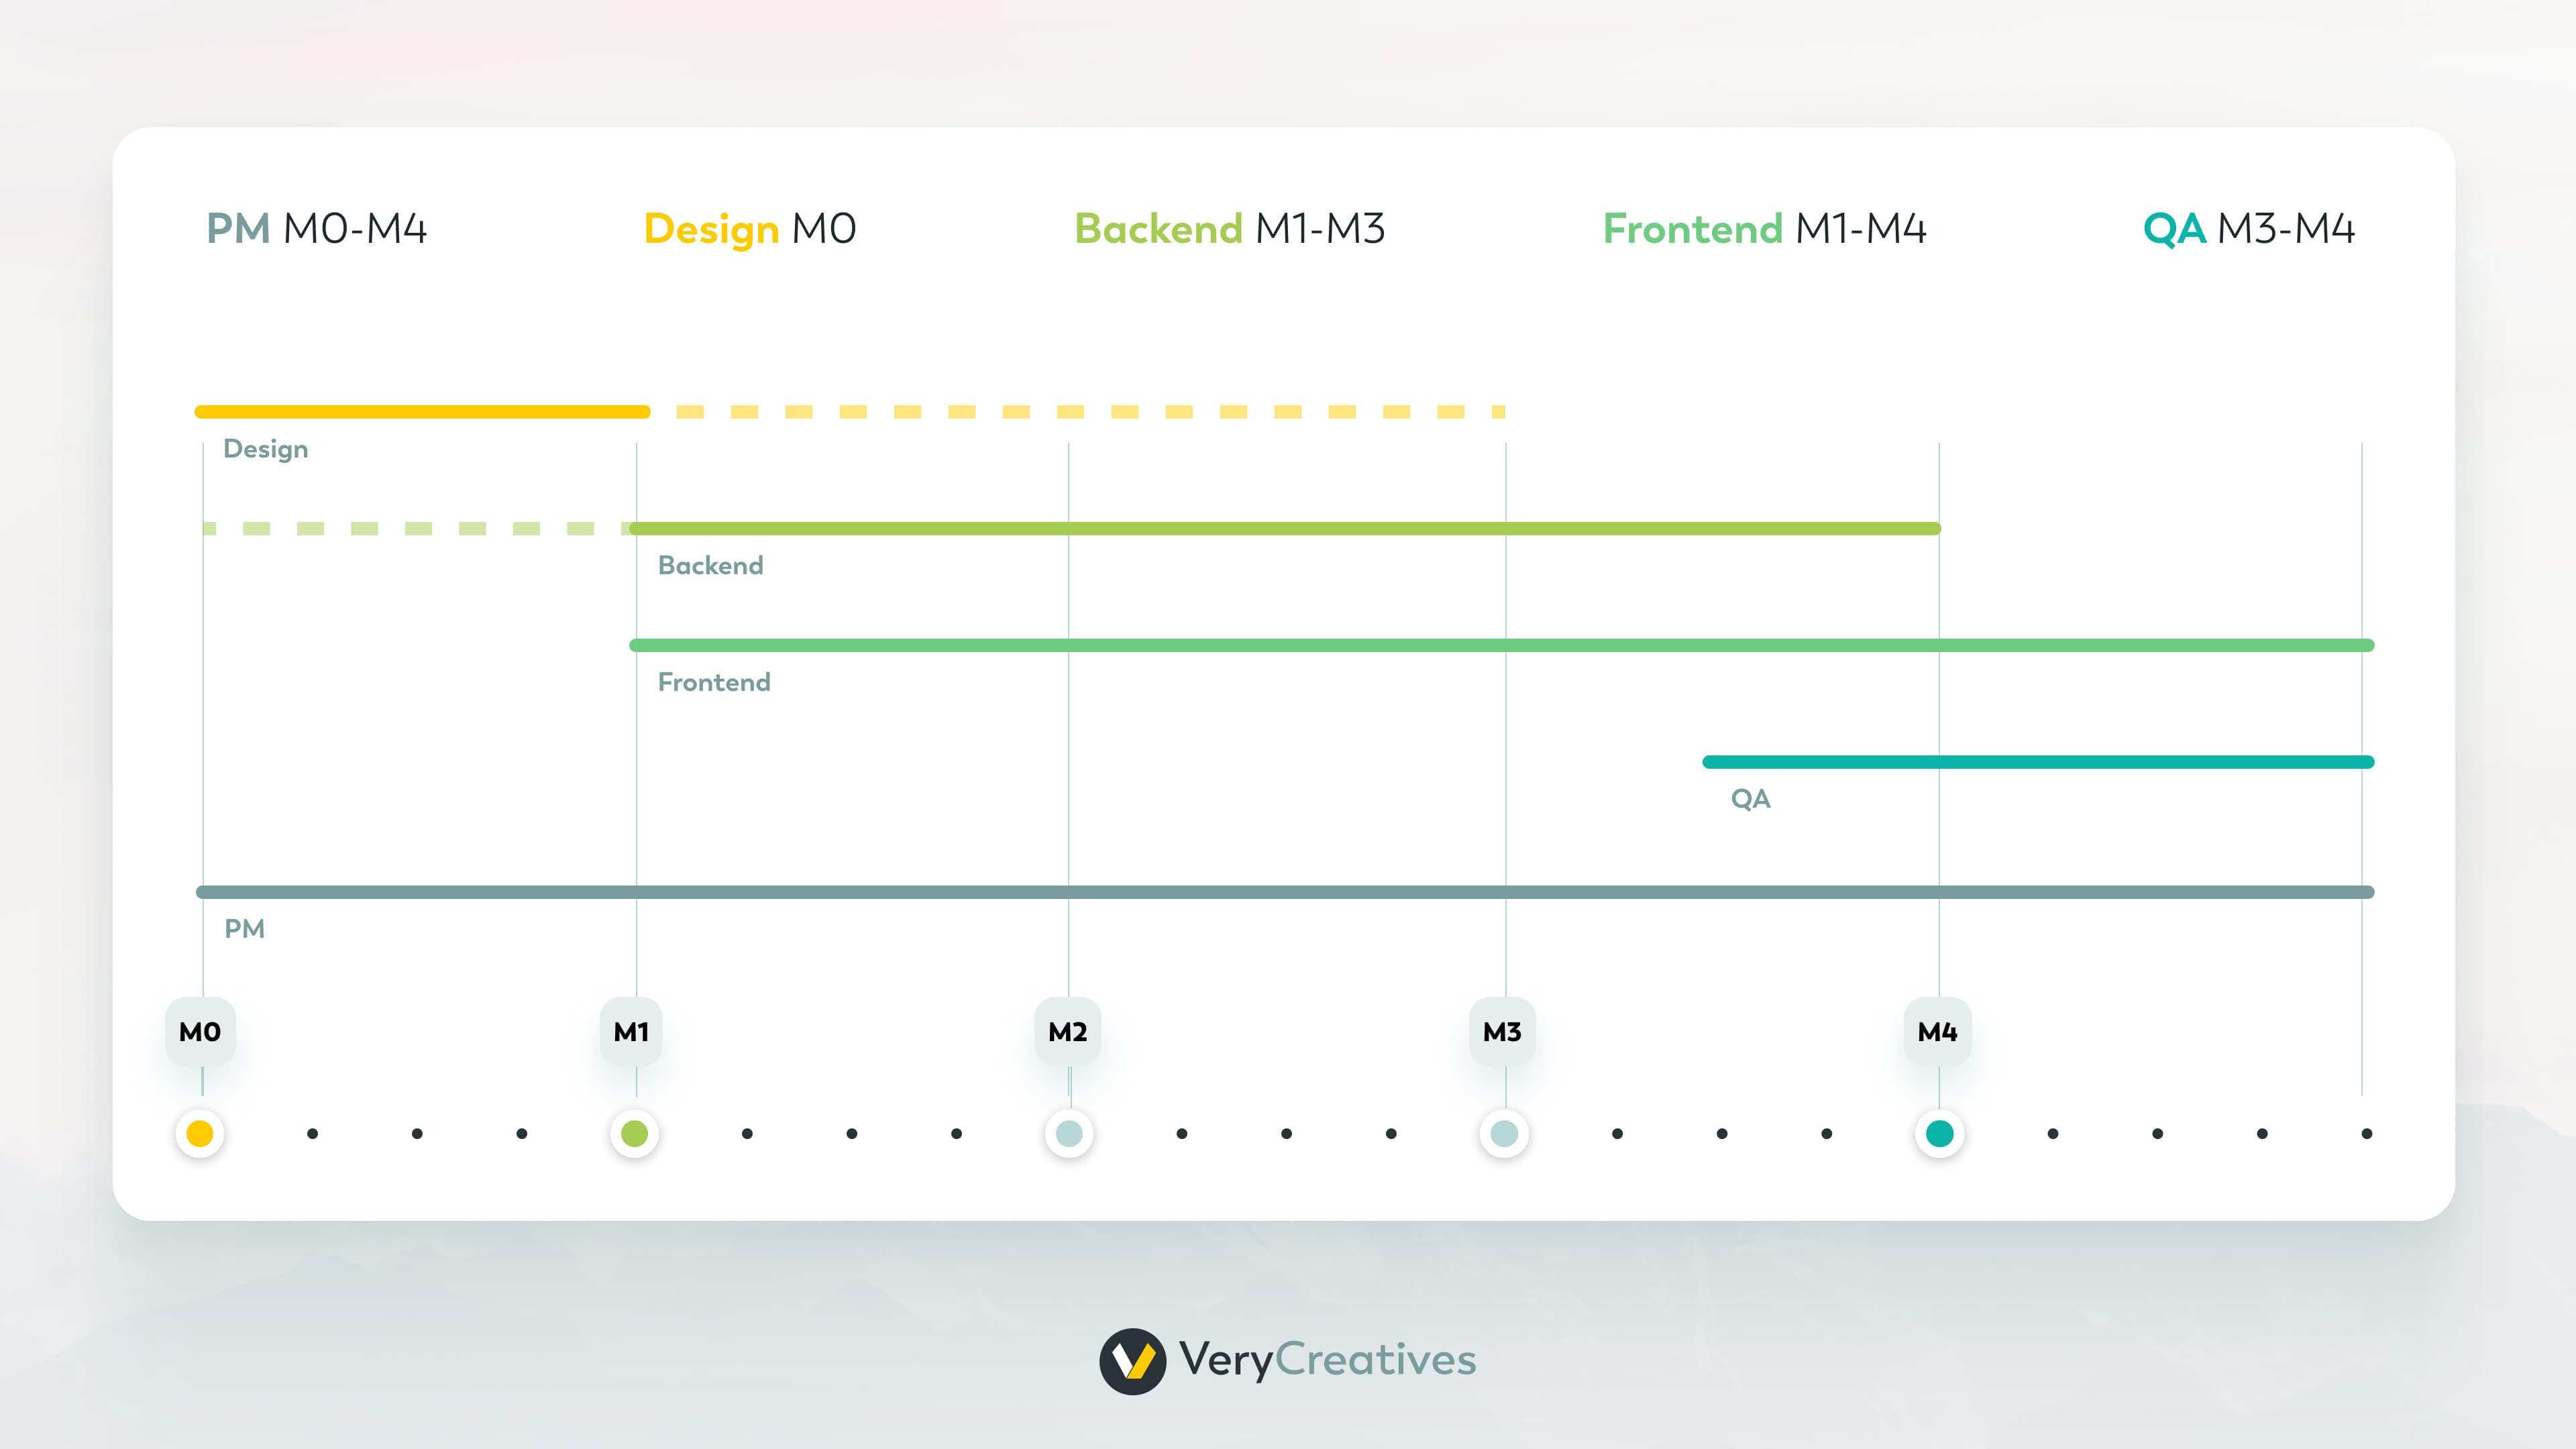The height and width of the screenshot is (1449, 2576).
Task: Select the Design M0 legend header
Action: coord(750,229)
